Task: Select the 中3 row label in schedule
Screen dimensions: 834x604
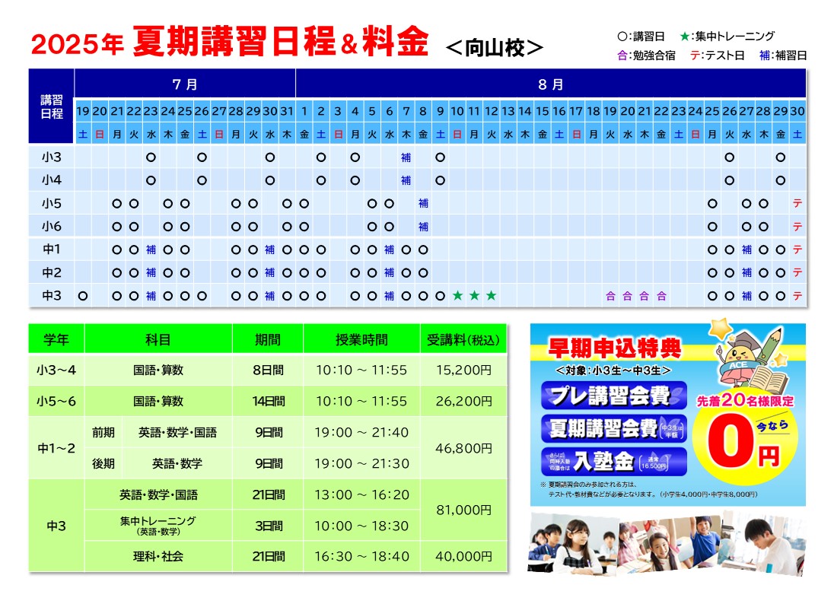Action: 52,296
